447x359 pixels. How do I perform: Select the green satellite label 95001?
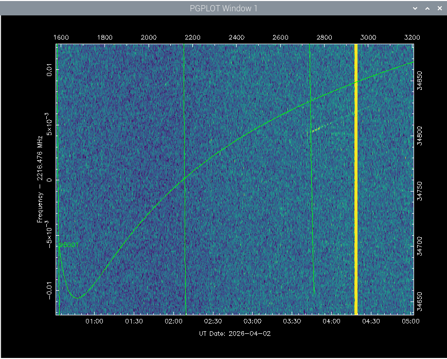(x=68, y=245)
